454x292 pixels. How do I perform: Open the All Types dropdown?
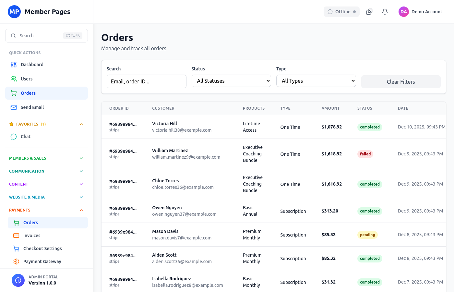[316, 80]
